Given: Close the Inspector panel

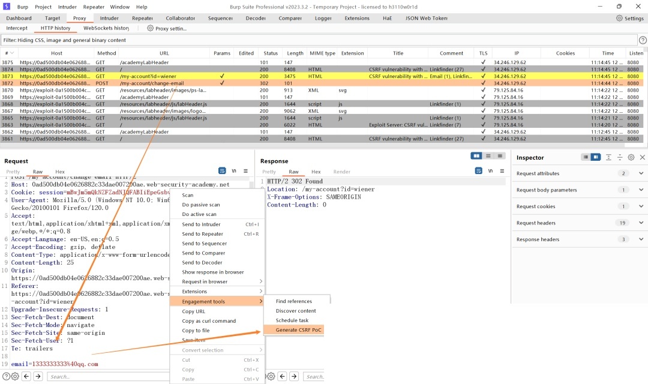Looking at the screenshot, I should pos(642,157).
